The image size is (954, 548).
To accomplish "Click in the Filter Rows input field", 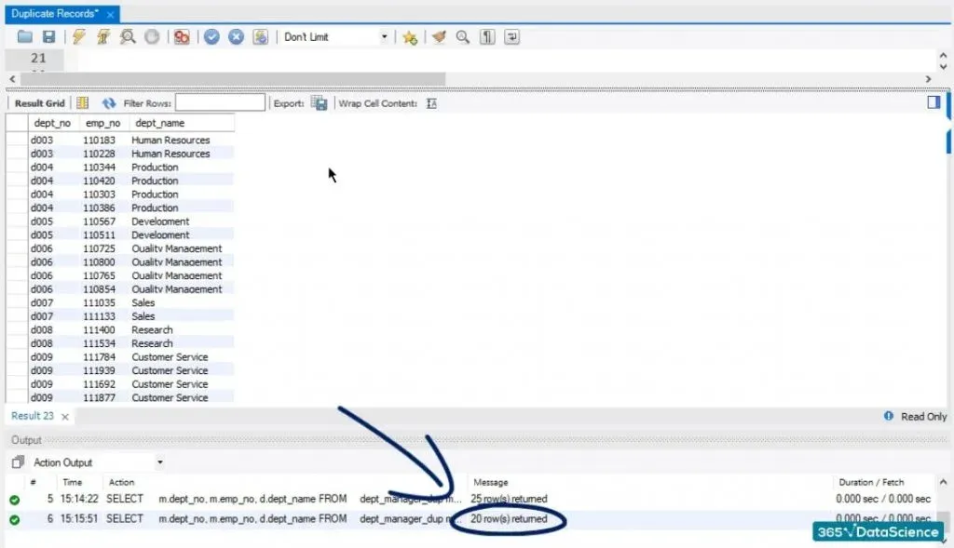I will (x=220, y=103).
